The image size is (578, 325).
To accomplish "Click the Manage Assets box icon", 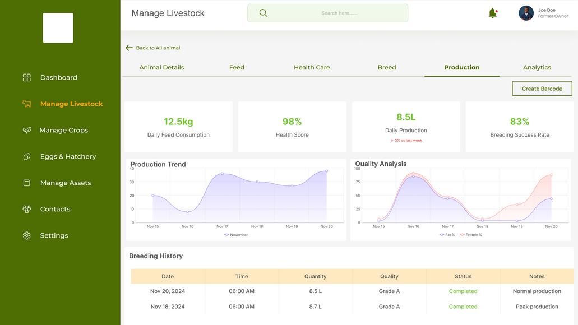I will [26, 183].
